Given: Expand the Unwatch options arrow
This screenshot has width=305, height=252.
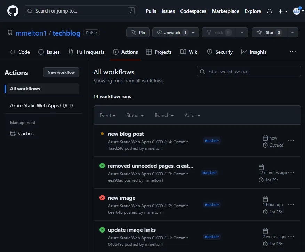Looking at the screenshot, I should click(193, 33).
